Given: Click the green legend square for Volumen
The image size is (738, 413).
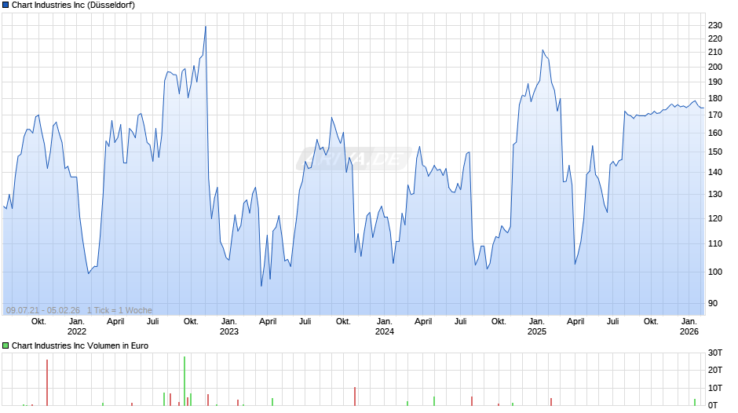Looking at the screenshot, I should (5, 345).
